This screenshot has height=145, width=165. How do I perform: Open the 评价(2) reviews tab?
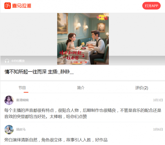pos(142,88)
